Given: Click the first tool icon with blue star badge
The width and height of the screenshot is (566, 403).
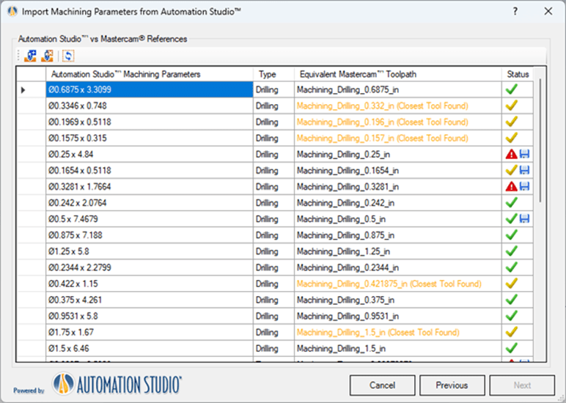Looking at the screenshot, I should coord(30,56).
